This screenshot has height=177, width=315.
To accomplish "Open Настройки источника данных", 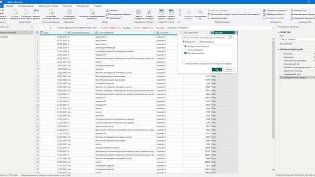I will tap(51, 12).
